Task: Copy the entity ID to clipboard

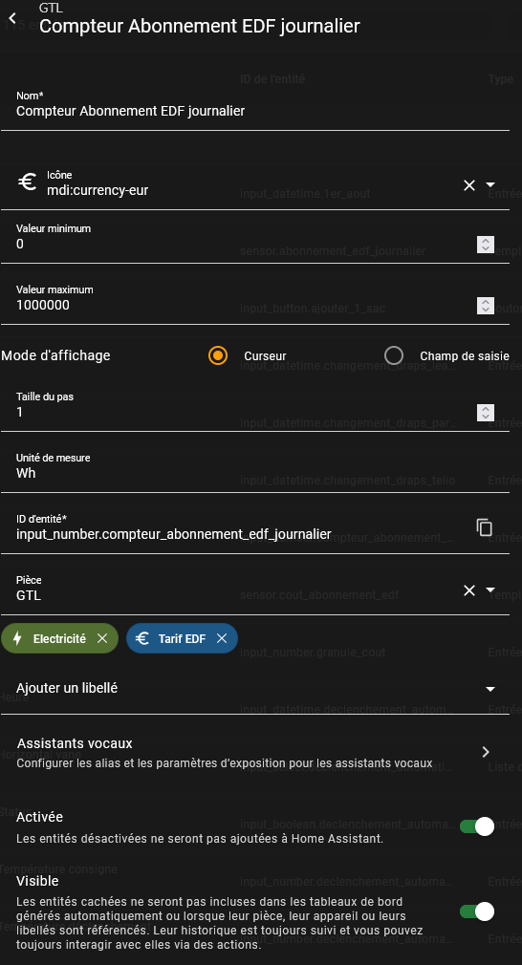Action: point(485,527)
